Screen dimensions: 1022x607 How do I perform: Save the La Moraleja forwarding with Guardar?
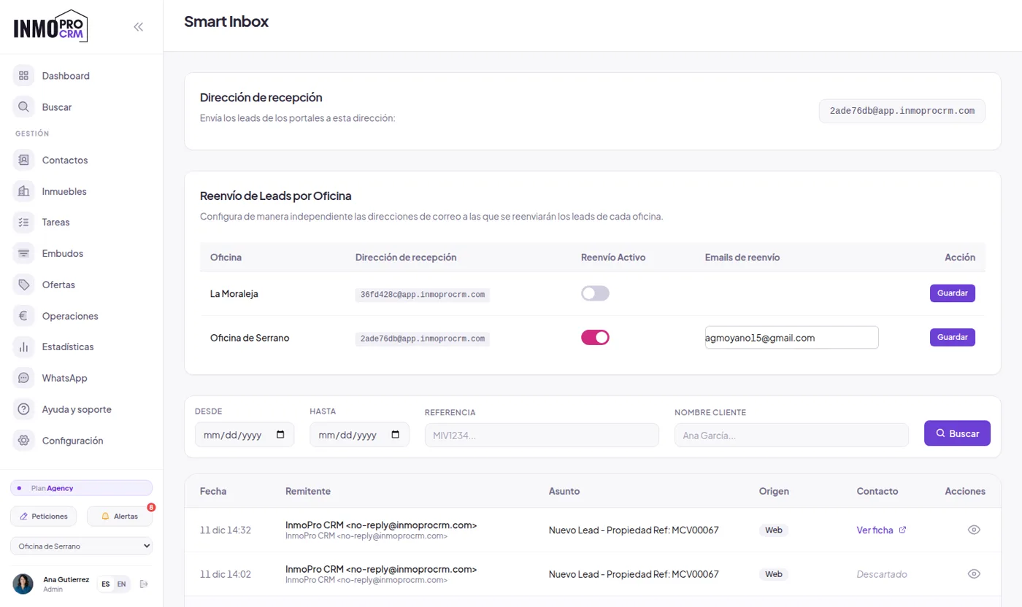coord(952,293)
